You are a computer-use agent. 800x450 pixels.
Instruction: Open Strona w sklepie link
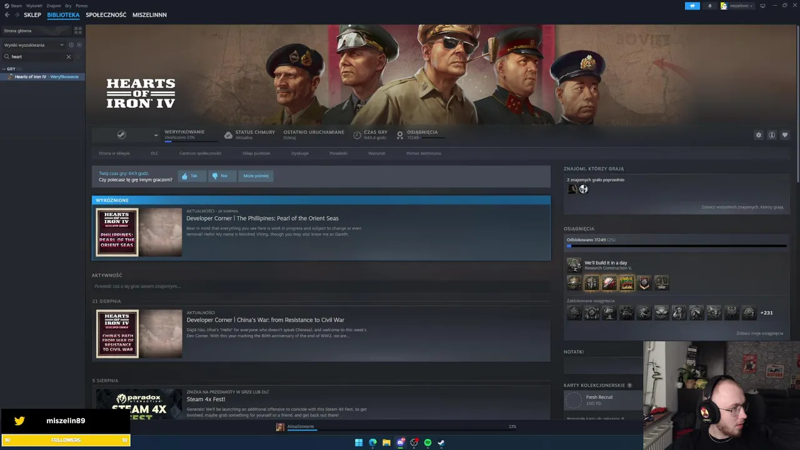[114, 153]
